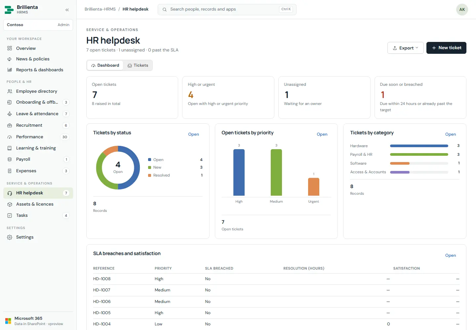Click the blue Open legend swatch
Viewport: 476px width, 330px height.
pyautogui.click(x=149, y=160)
